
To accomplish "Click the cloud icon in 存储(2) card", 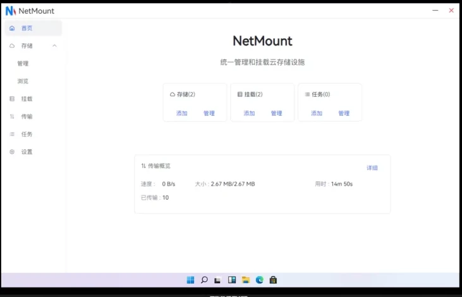I will [173, 95].
